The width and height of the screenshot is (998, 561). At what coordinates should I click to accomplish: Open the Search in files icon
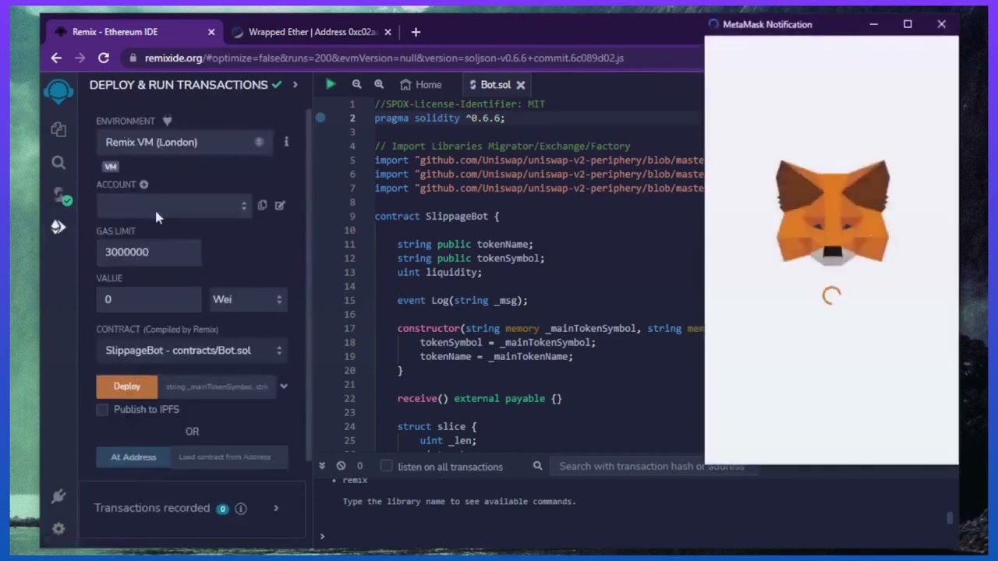click(58, 162)
